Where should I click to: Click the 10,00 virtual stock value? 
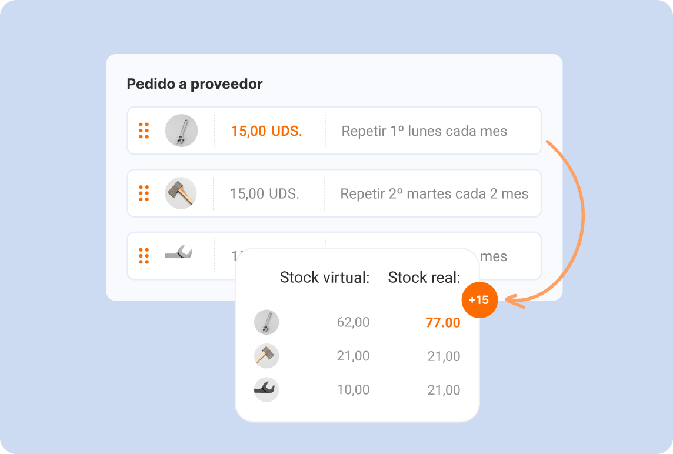353,389
